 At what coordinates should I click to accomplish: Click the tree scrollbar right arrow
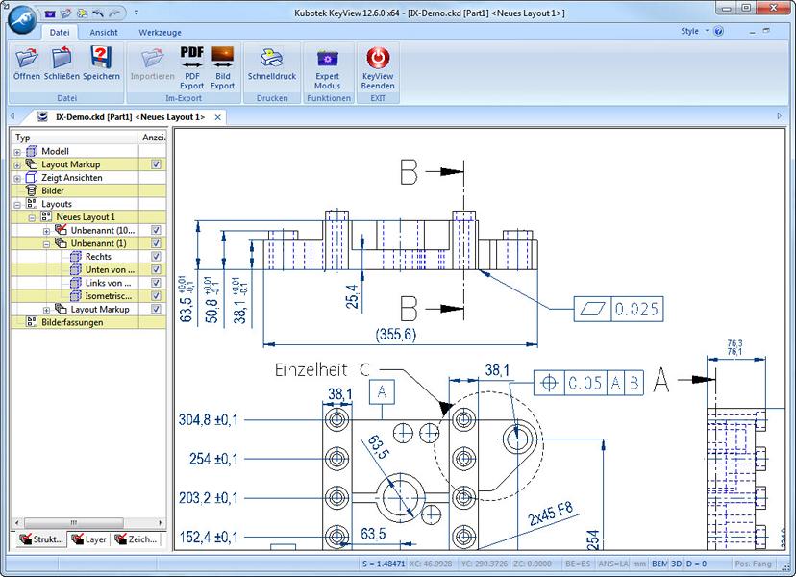[x=161, y=522]
